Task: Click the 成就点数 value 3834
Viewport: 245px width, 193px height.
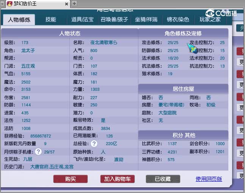Action: [x=105, y=128]
